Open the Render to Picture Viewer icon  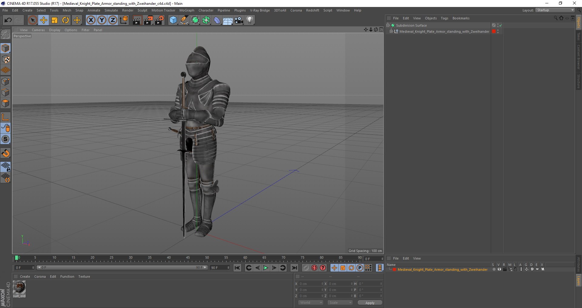pos(148,20)
